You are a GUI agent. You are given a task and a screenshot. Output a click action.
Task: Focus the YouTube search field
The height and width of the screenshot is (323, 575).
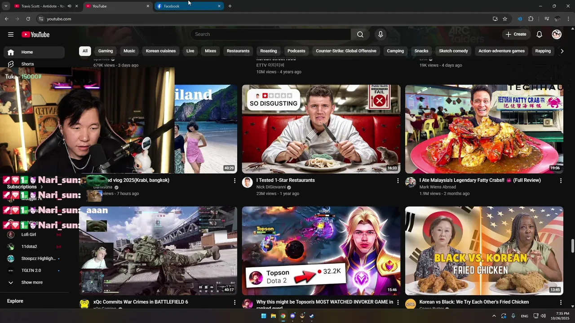point(271,35)
